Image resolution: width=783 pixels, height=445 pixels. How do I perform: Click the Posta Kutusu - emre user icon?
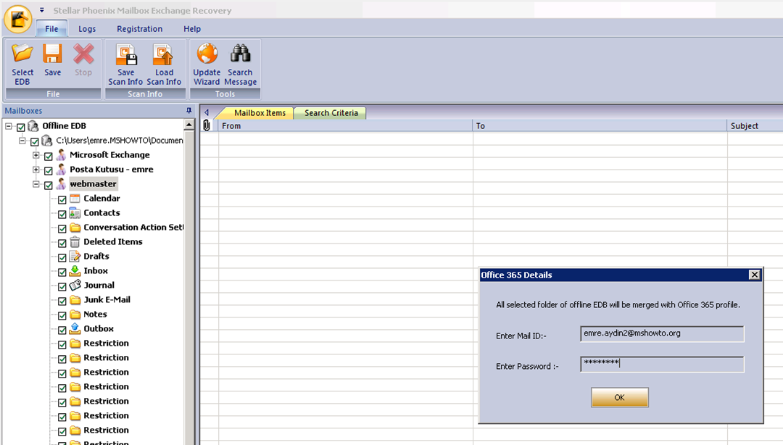61,170
